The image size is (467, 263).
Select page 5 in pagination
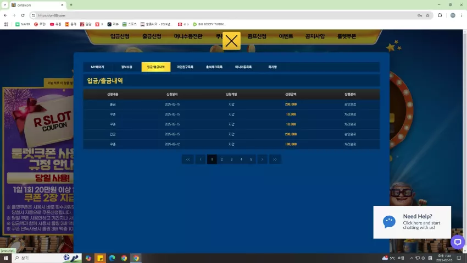coord(251,159)
